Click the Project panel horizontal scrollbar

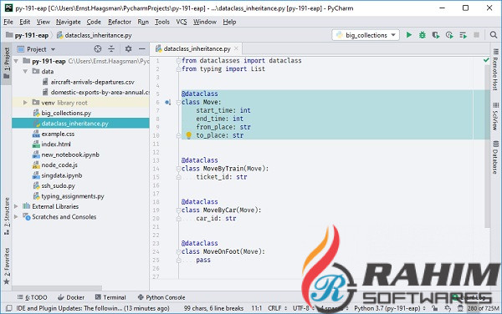coord(57,288)
